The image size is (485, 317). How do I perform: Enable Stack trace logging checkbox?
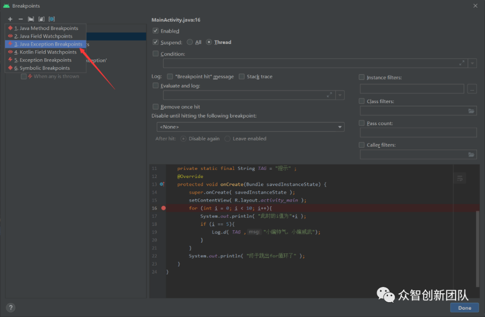point(242,76)
